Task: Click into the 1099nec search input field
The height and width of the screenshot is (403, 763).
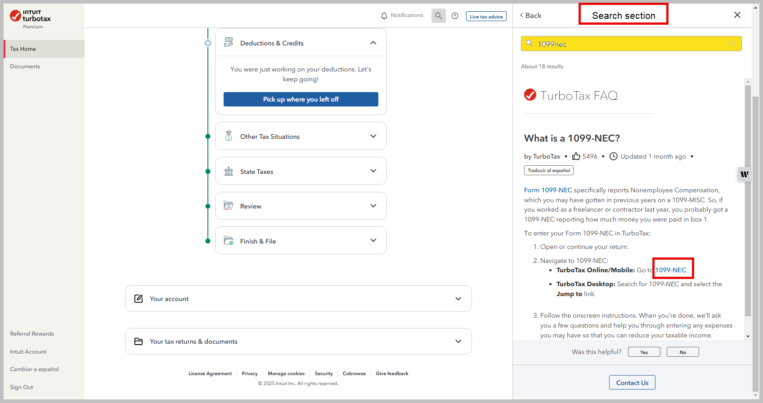Action: click(630, 44)
